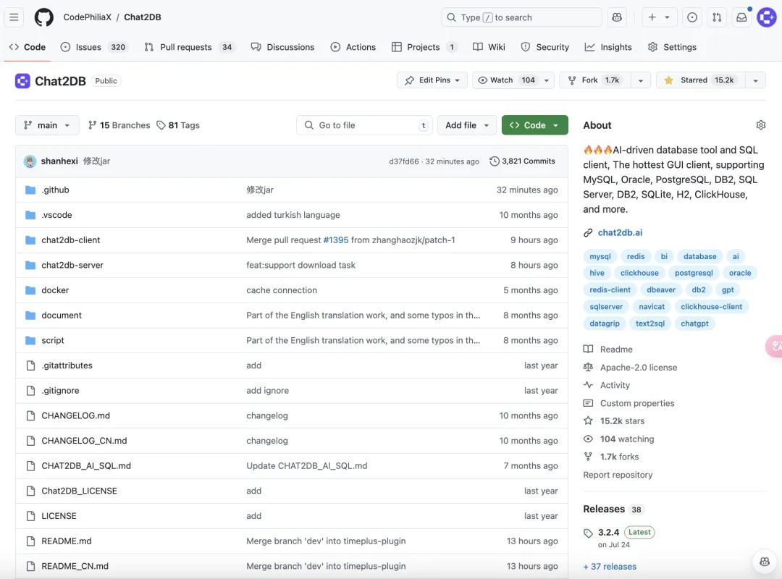Click the scale icon by Apache-2.0 license
Image resolution: width=782 pixels, height=579 pixels.
click(x=589, y=368)
